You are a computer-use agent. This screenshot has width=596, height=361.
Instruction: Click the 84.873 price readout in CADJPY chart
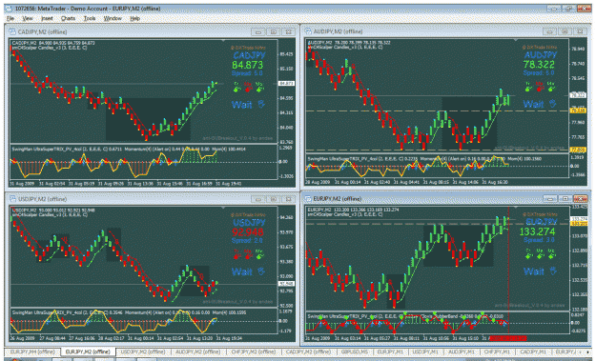pos(247,65)
